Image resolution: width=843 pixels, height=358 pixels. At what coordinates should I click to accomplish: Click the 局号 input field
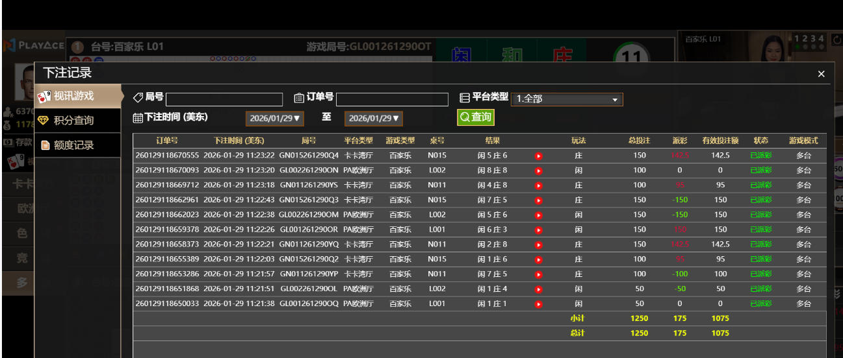click(x=224, y=99)
